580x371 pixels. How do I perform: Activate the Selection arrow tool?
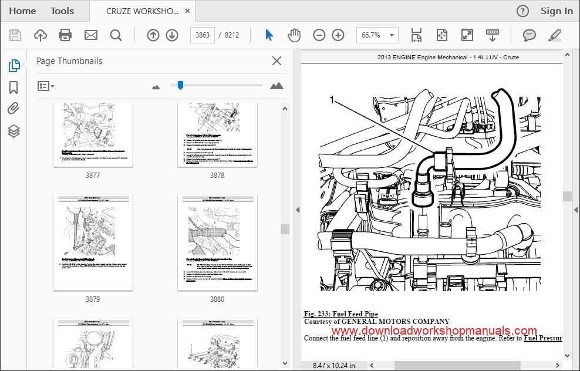[269, 35]
